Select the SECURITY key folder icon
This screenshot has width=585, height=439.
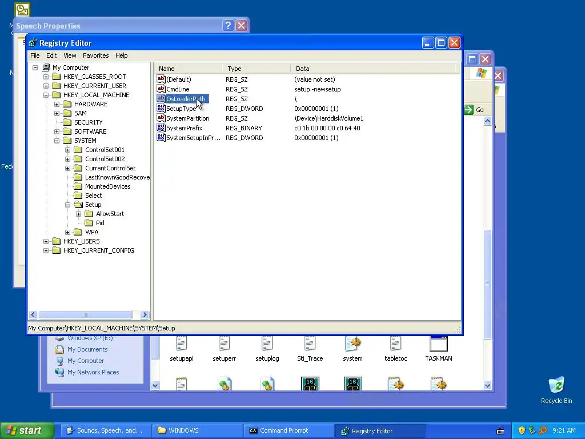tap(67, 122)
